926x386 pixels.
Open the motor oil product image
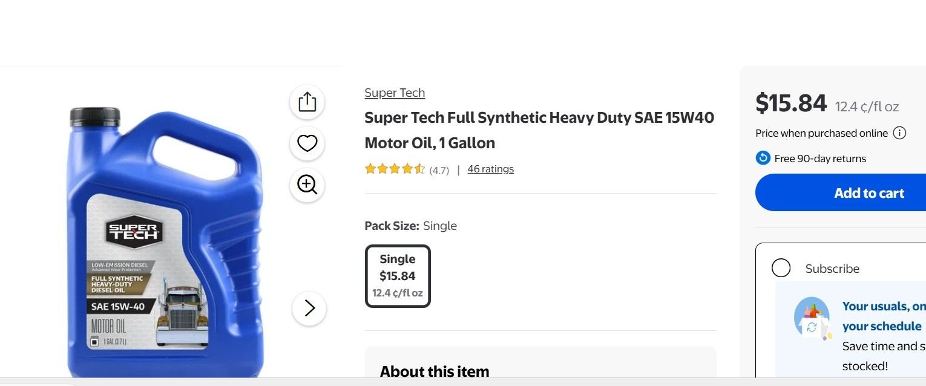click(x=165, y=242)
